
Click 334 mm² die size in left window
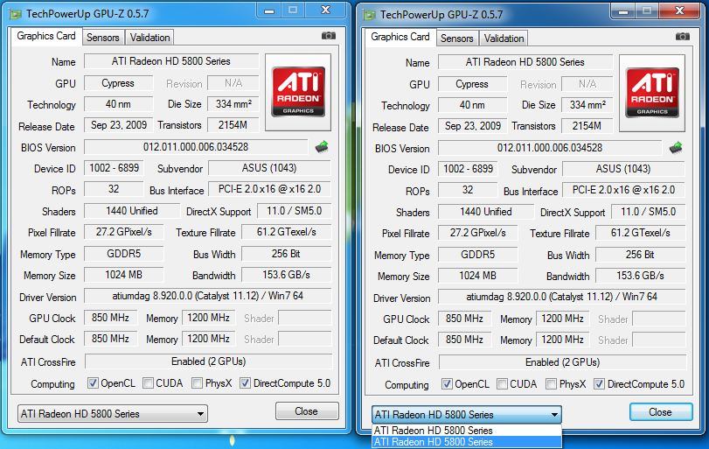pos(233,104)
